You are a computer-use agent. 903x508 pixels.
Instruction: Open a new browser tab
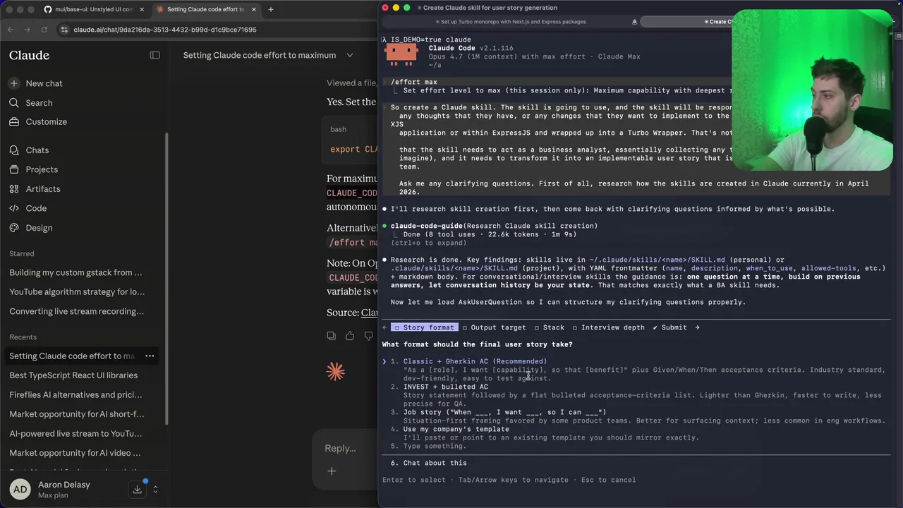click(x=270, y=9)
